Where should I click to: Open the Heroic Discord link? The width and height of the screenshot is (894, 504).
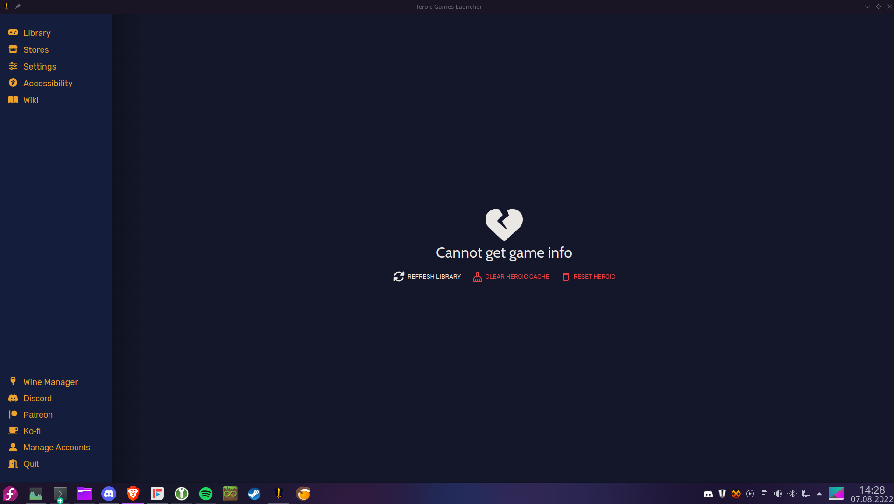coord(37,398)
